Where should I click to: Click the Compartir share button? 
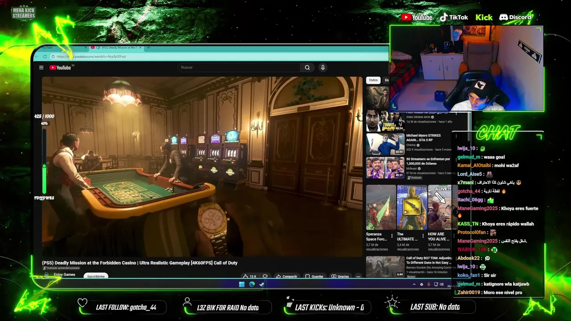286,276
